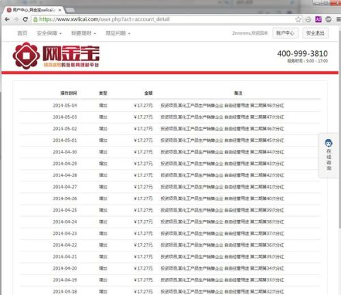Click the browser forward arrow
Viewport: 341px width, 295px height.
(x=16, y=20)
